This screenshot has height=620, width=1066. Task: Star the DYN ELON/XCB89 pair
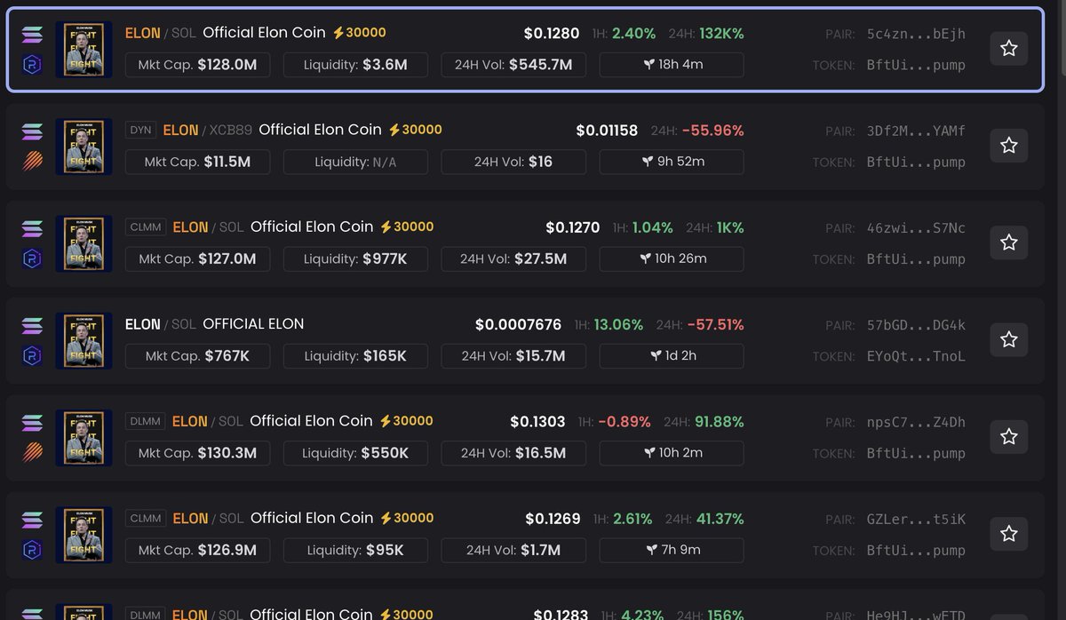[x=1008, y=146]
